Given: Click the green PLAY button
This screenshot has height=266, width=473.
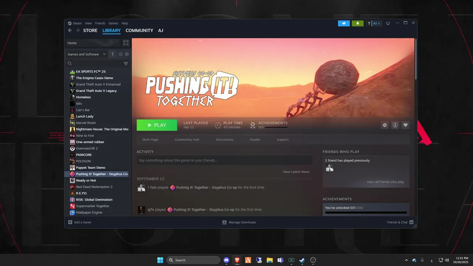Looking at the screenshot, I should click(x=157, y=125).
